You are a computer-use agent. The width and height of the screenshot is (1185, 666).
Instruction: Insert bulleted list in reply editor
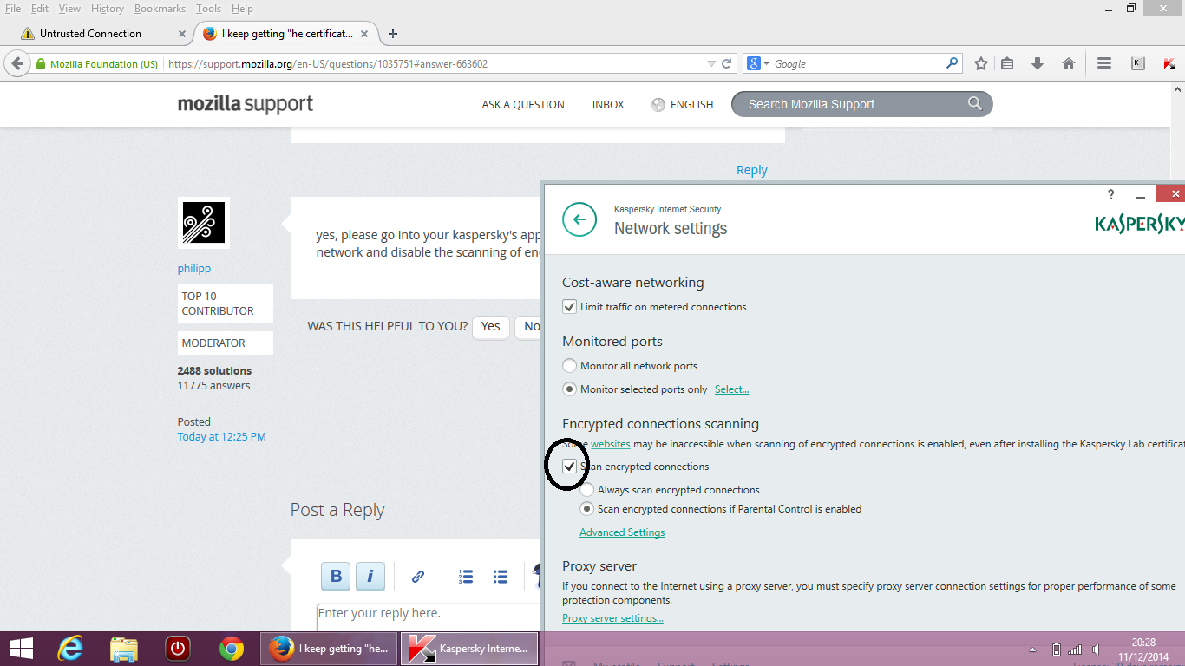(501, 576)
